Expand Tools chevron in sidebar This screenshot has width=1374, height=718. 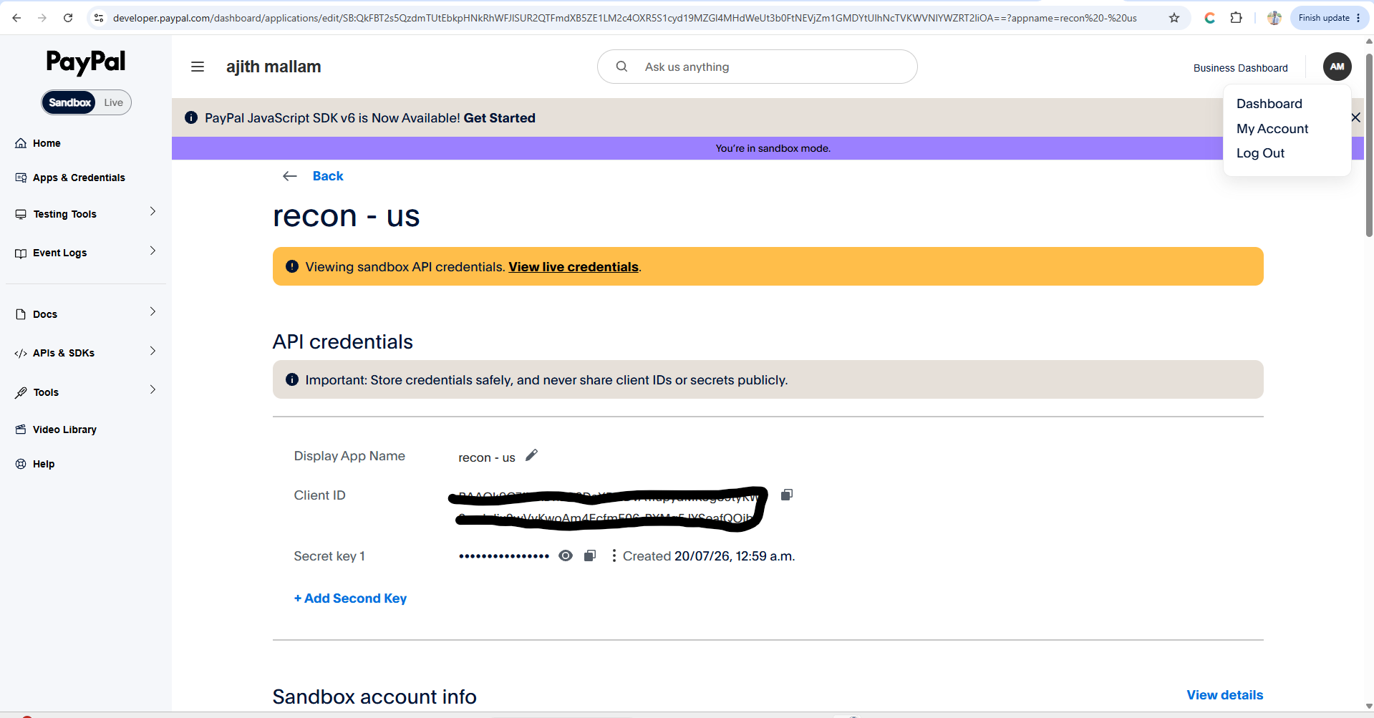153,389
